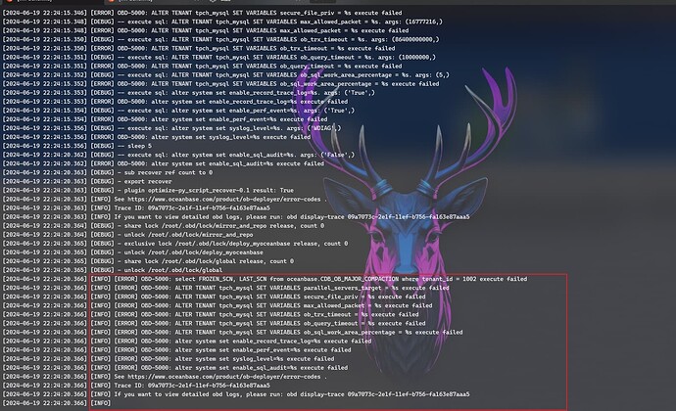Open the oceanbase.com error-codes URL at 20.363
This screenshot has width=676, height=411.
[x=224, y=199]
